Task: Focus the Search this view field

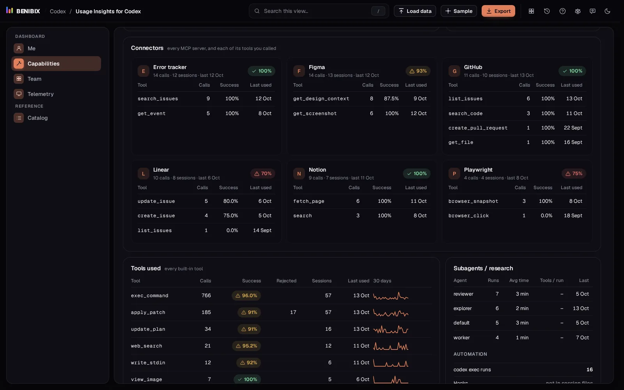Action: click(x=319, y=11)
